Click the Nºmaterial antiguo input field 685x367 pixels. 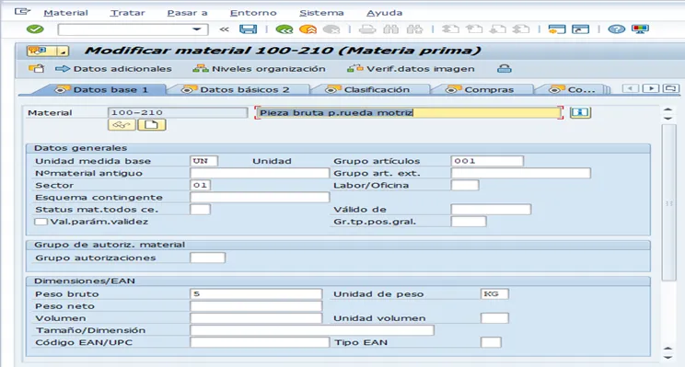pyautogui.click(x=260, y=173)
